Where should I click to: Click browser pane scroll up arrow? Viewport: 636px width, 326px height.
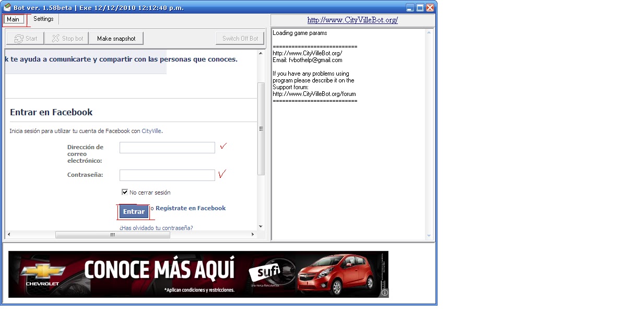tap(261, 53)
